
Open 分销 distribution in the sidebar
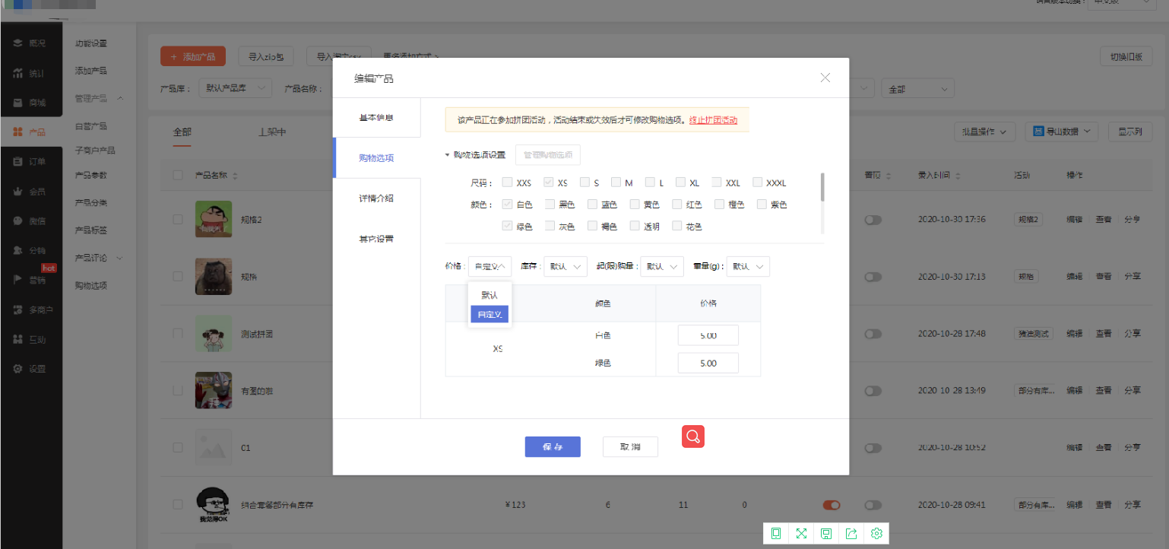(30, 250)
